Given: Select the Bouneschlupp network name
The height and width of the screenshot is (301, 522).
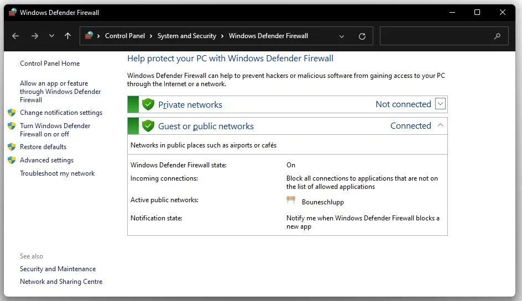Looking at the screenshot, I should click(x=322, y=202).
